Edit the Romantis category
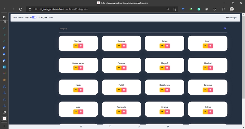The height and width of the screenshot is (129, 245). point(119,112)
